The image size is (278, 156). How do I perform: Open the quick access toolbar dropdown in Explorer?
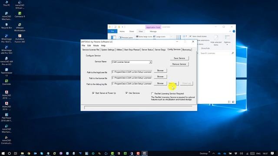pyautogui.click(x=122, y=27)
